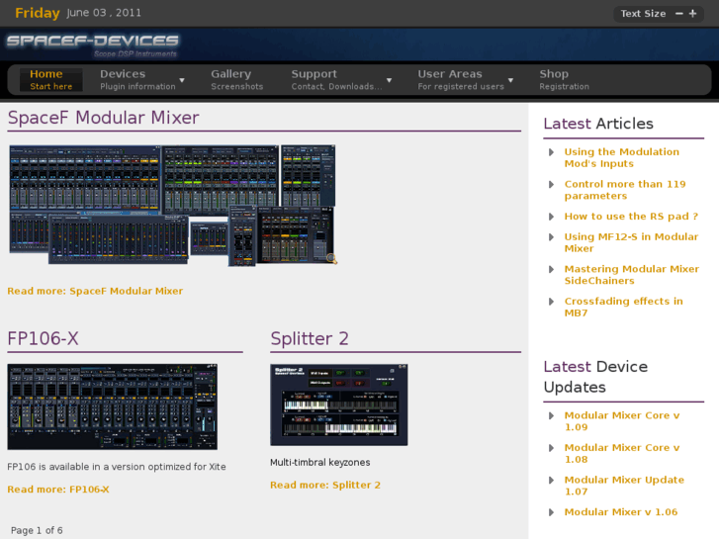Open article Using MF12-S in Modular Mixer
The width and height of the screenshot is (719, 539).
click(631, 242)
